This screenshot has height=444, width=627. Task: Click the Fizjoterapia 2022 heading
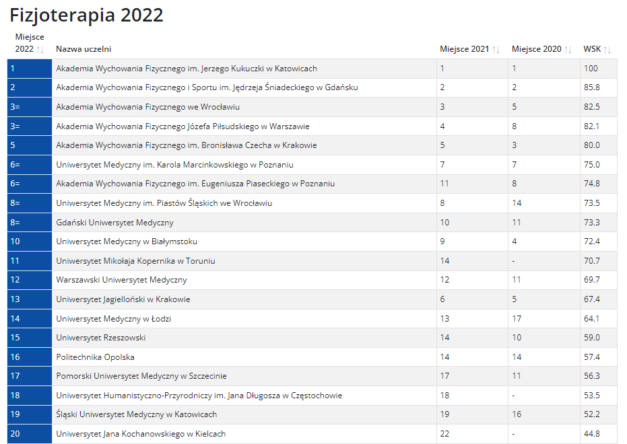click(x=86, y=15)
